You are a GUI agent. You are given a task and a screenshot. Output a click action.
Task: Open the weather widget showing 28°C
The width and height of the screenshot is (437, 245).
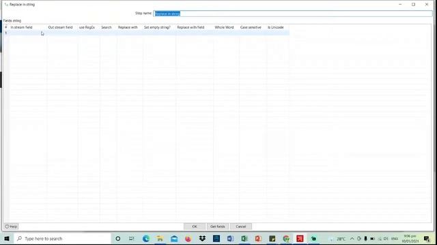click(338, 239)
